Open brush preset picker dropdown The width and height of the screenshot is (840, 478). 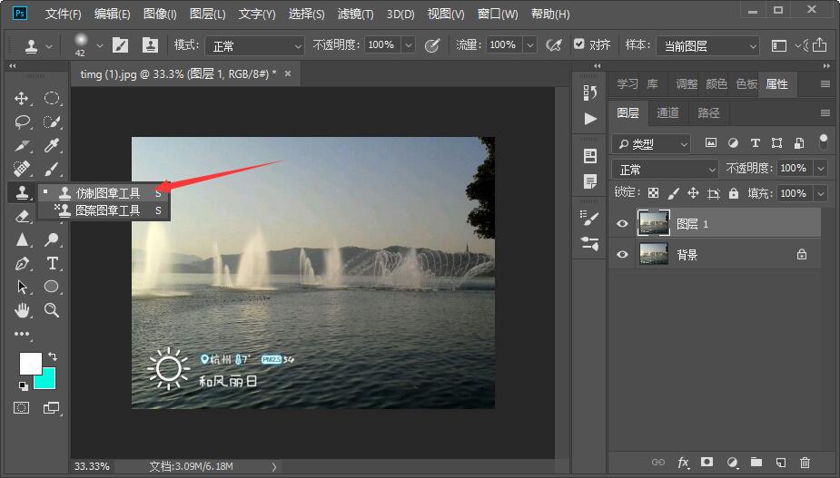(x=100, y=46)
